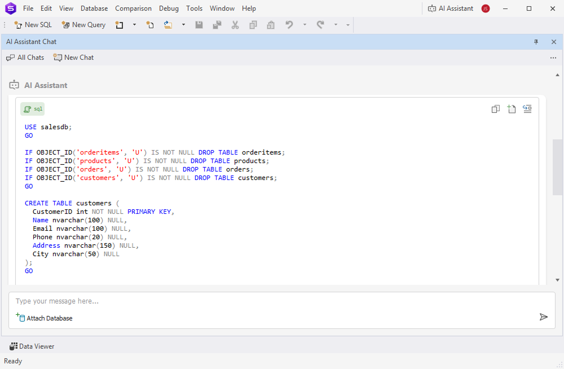564x369 pixels.
Task: Click the Attach Database button
Action: 44,318
